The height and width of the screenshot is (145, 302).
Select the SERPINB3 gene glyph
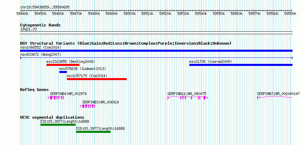[x=88, y=106]
